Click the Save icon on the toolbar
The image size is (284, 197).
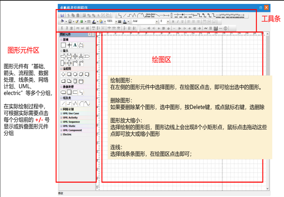point(63,16)
